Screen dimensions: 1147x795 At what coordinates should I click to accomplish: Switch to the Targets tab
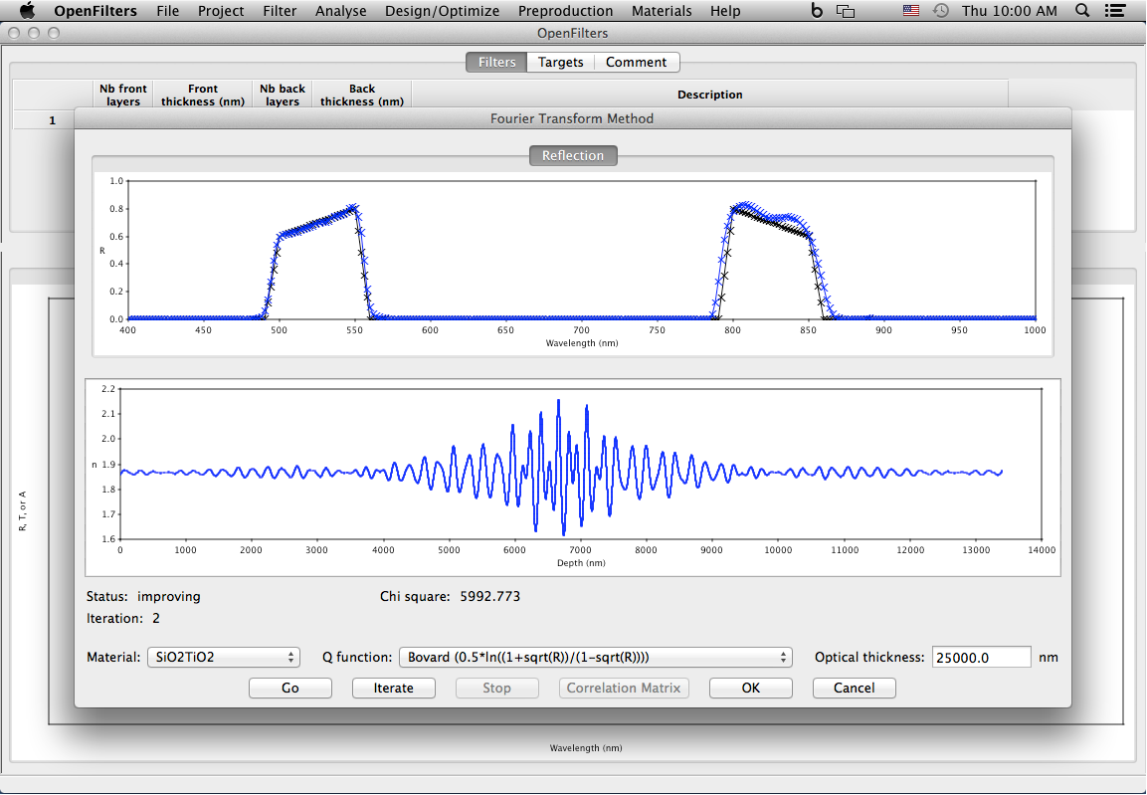[560, 62]
